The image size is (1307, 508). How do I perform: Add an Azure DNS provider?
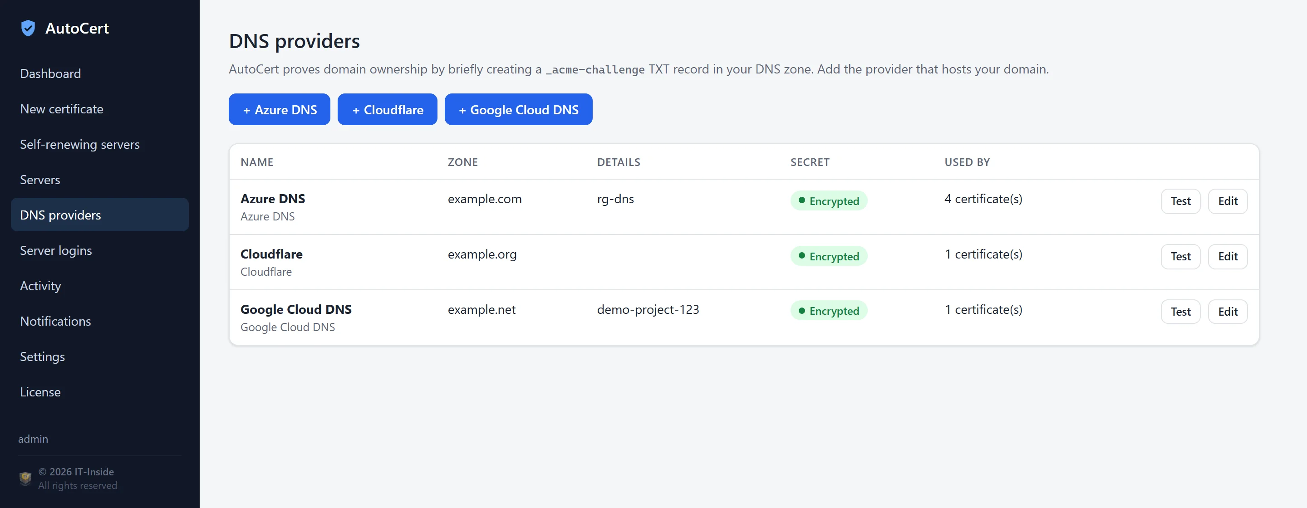279,109
